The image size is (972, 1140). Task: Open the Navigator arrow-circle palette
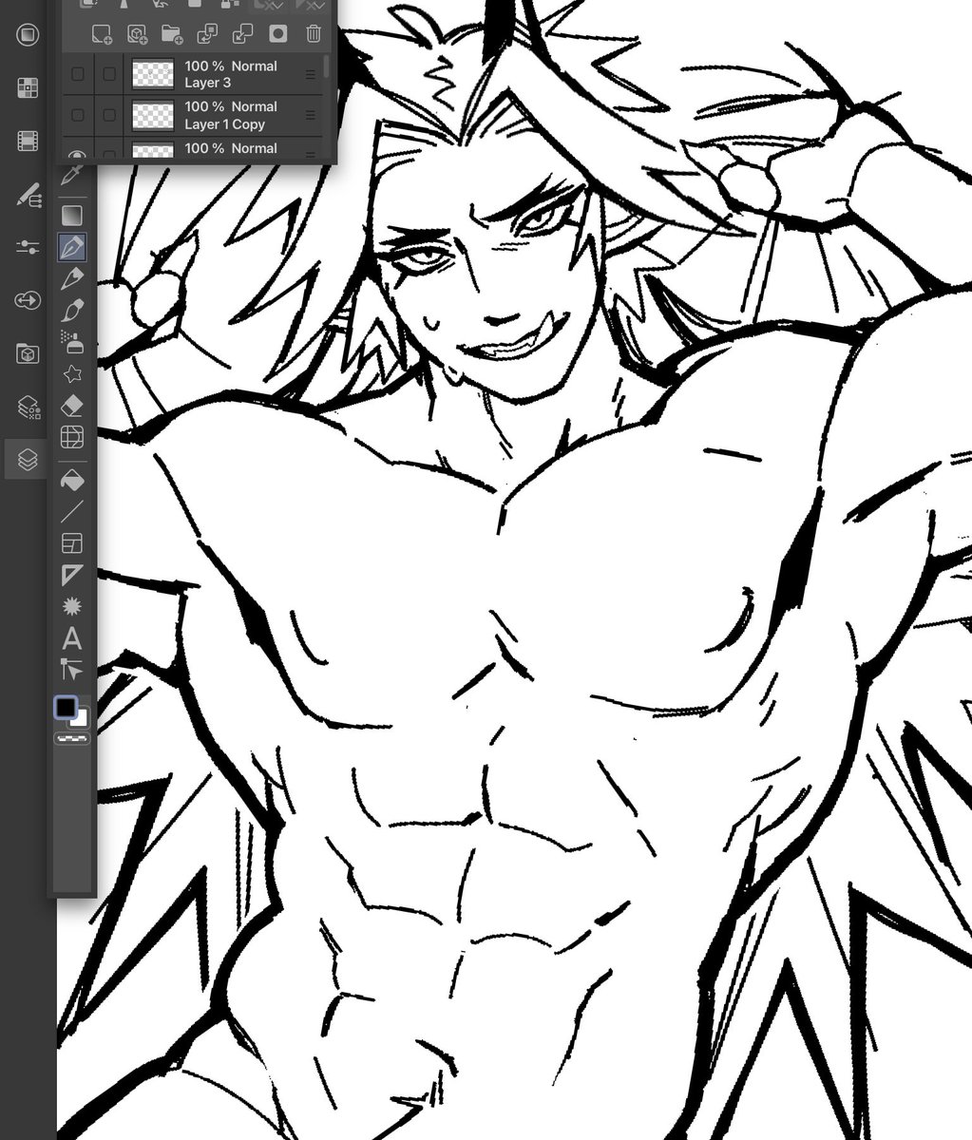tap(28, 300)
